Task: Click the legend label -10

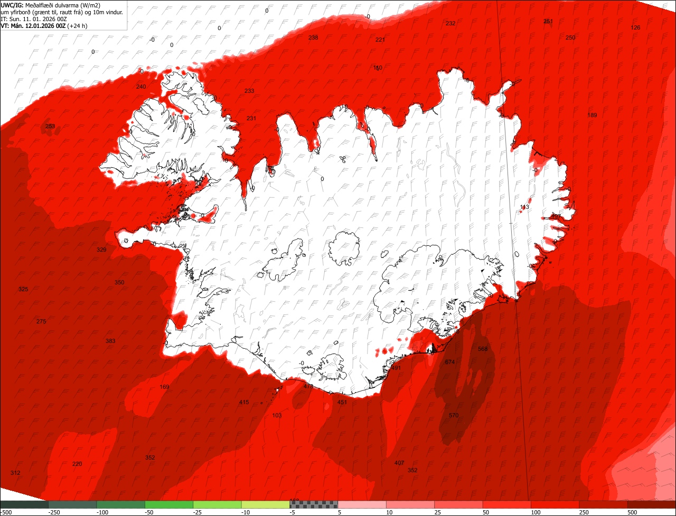Action: click(x=247, y=512)
